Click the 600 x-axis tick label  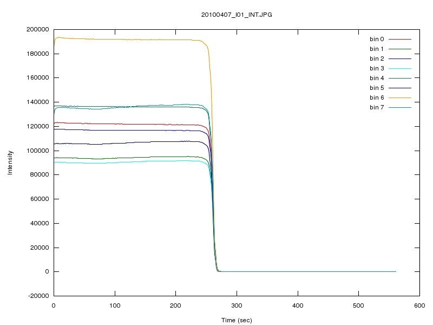point(420,305)
